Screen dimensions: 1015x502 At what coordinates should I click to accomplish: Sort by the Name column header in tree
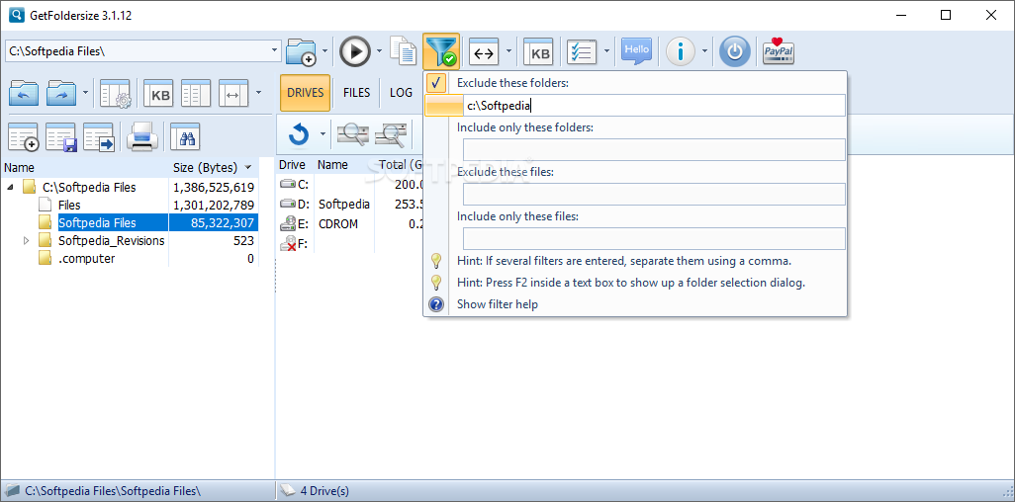tap(85, 168)
